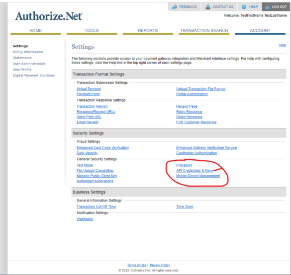The image size is (291, 275).
Task: Open Digital Payment Solutions in the sidebar
Action: [34, 75]
